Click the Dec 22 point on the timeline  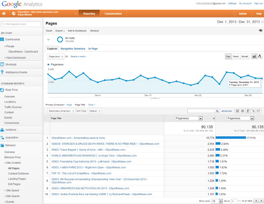198,83
